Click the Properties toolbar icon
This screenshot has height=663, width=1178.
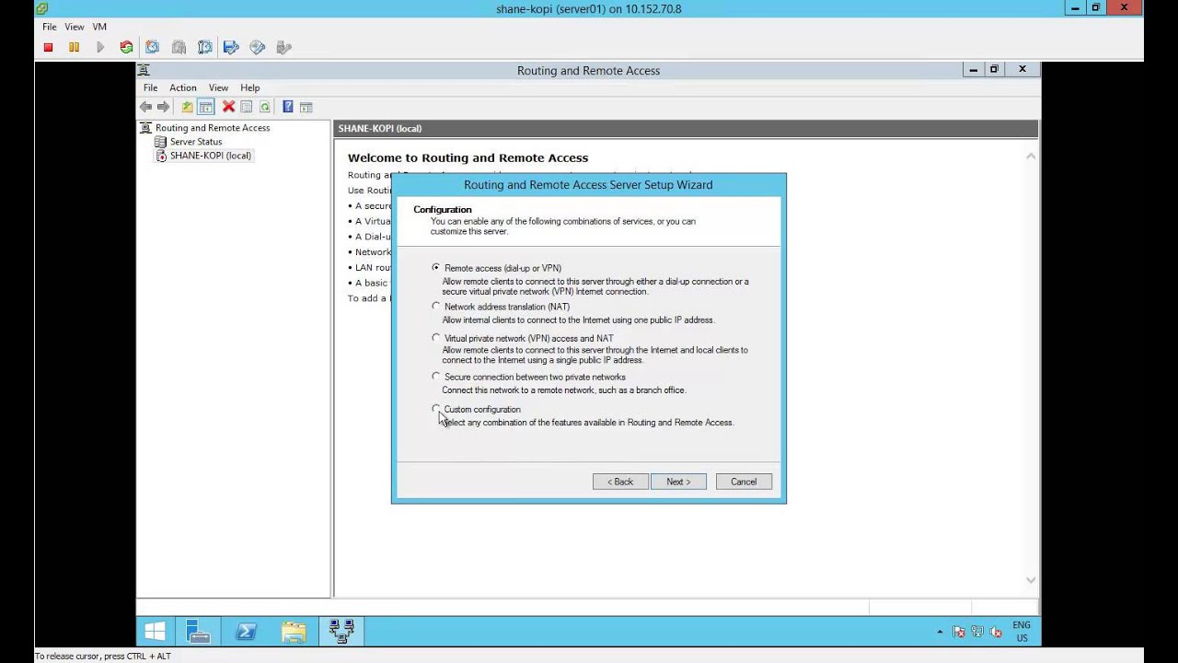[247, 107]
